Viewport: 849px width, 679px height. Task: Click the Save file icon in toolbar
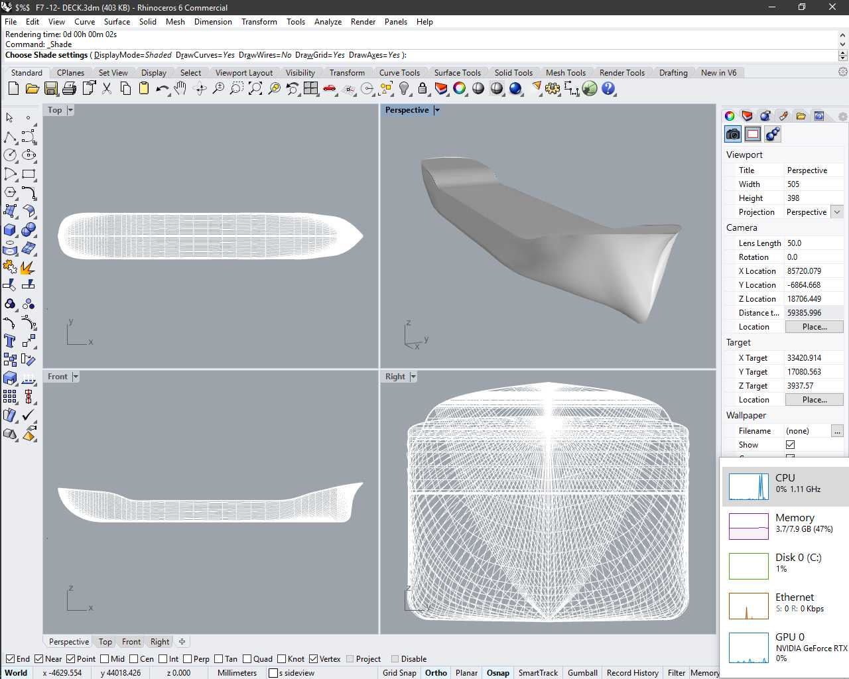[51, 88]
